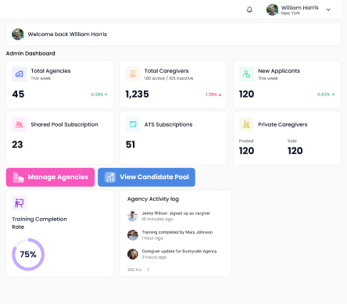This screenshot has width=347, height=304.
Task: Open the notifications bell
Action: tap(249, 9)
